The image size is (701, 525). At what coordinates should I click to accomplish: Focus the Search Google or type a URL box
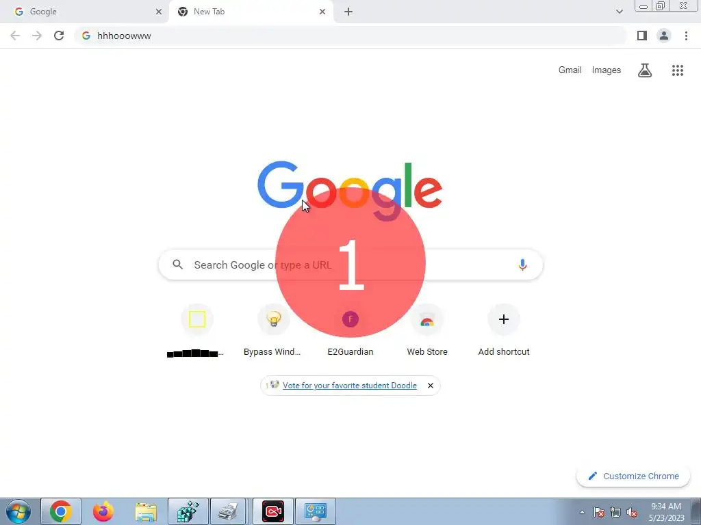[350, 265]
